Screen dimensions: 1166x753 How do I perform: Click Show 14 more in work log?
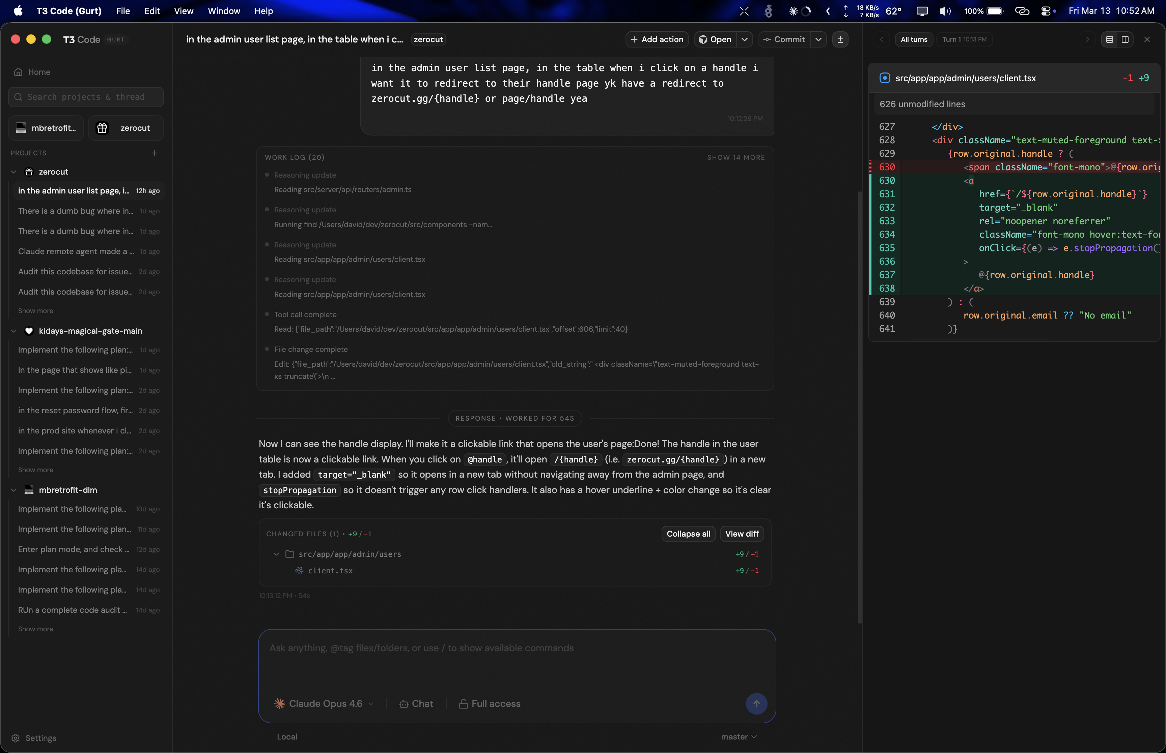point(735,157)
